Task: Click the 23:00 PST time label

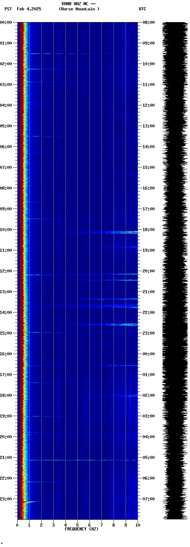Action: pos(6,499)
